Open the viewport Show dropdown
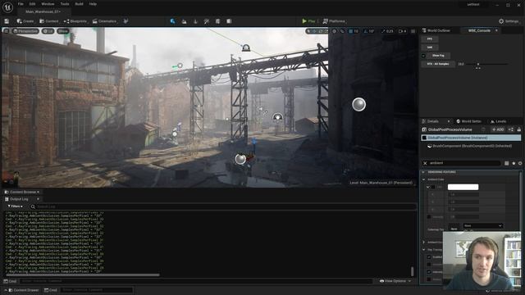Image resolution: width=525 pixels, height=295 pixels. (62, 31)
